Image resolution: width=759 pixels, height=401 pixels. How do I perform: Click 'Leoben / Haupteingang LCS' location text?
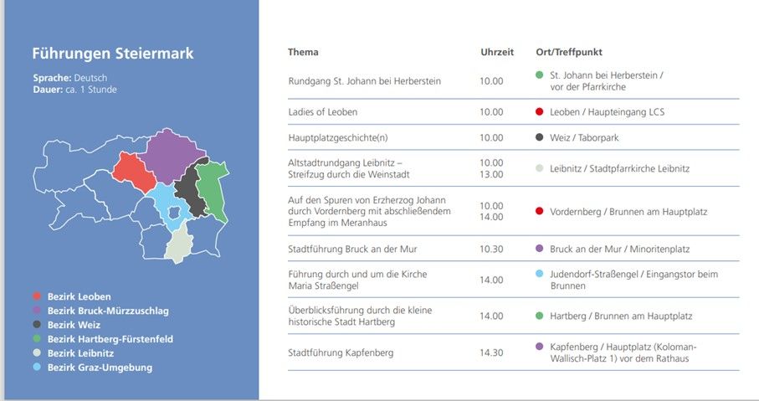(x=607, y=112)
